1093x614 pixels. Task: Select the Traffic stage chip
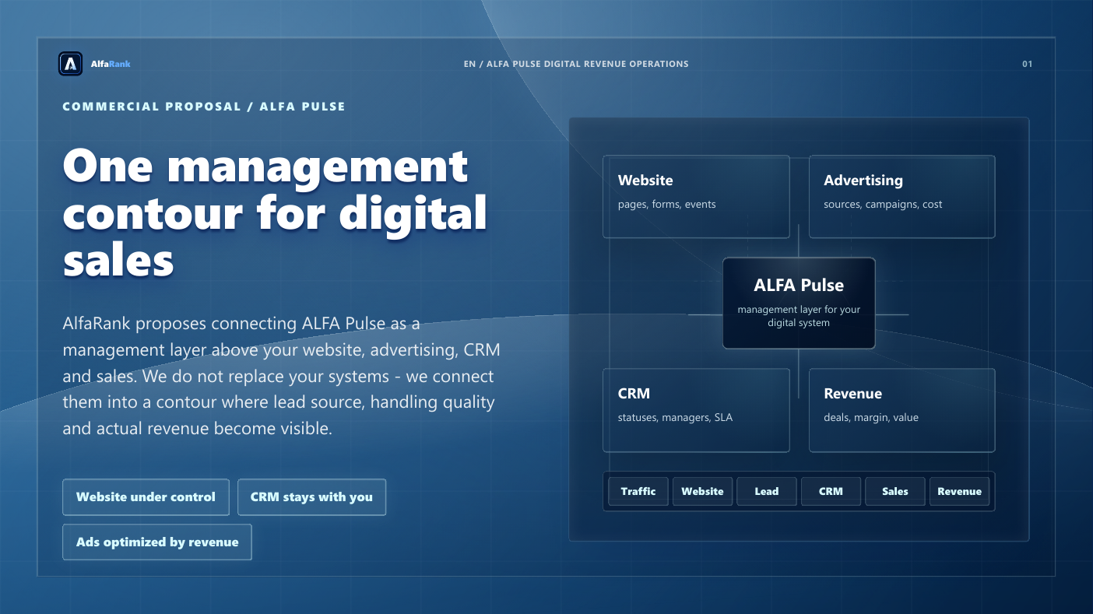(x=638, y=491)
